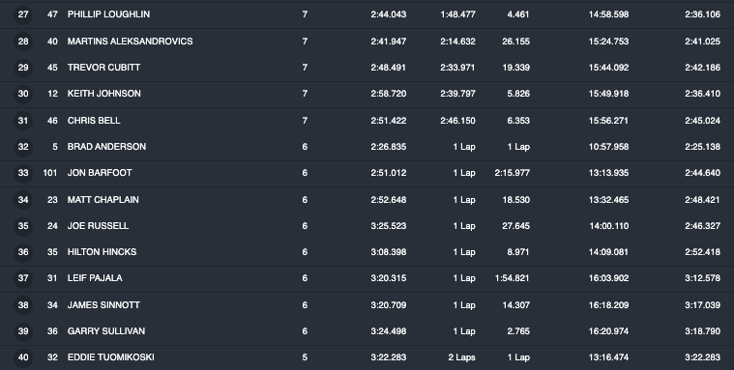Click Eddie Tuomikoski name
The image size is (734, 370).
[111, 357]
